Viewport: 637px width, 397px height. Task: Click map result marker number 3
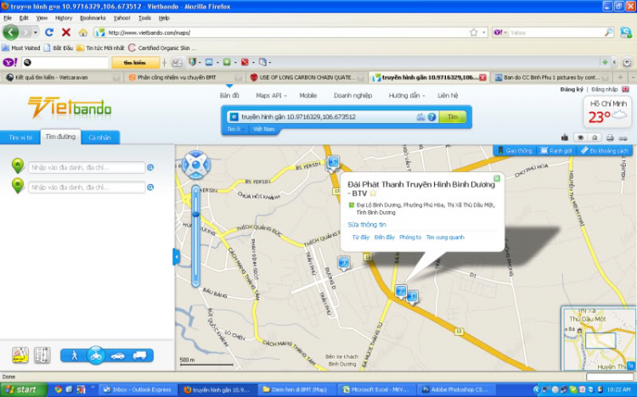coord(344,264)
